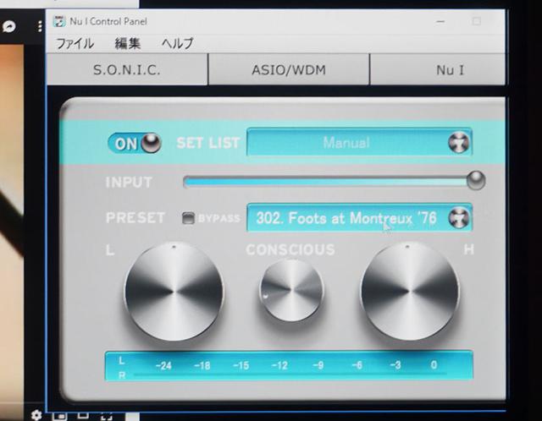Click the -12 mark on level meter

(x=279, y=365)
